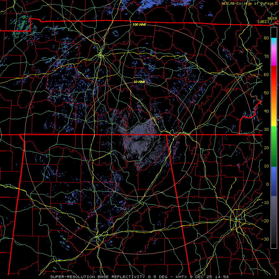Click the 50 NMI range ring label
279x279 pixels.
[139, 82]
